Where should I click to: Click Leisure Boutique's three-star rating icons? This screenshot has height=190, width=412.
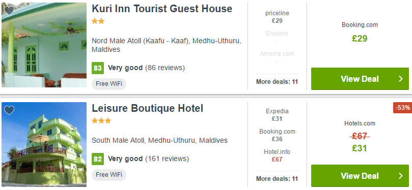101,121
